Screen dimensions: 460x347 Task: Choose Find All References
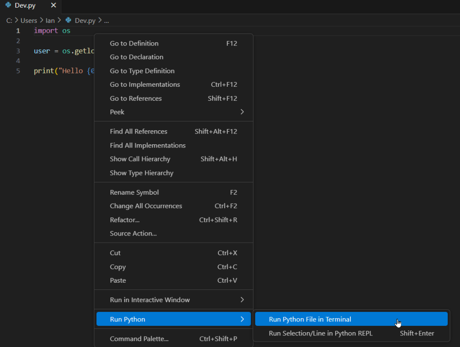(138, 132)
